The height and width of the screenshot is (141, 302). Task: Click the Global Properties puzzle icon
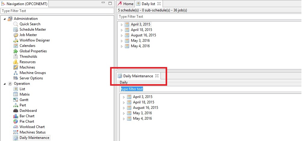[x=16, y=51]
